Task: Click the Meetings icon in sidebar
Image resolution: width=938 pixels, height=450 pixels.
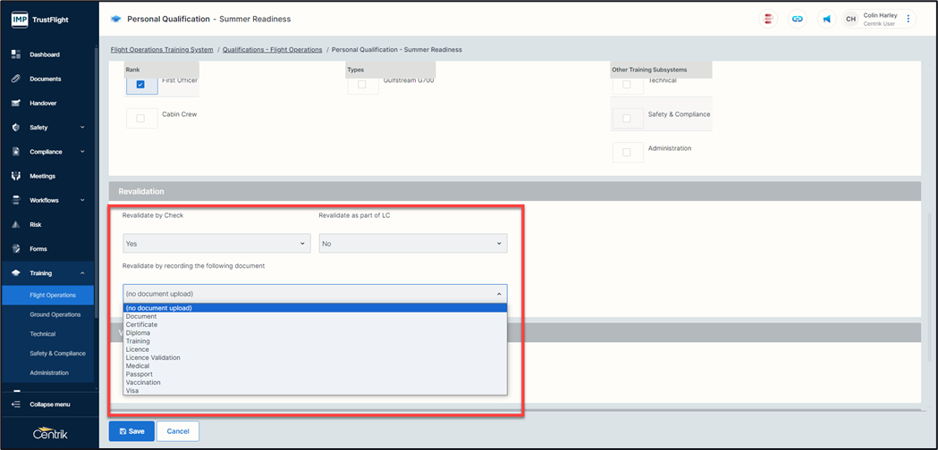Action: tap(16, 176)
